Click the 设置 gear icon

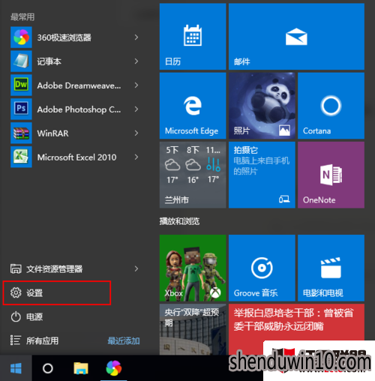pyautogui.click(x=16, y=292)
